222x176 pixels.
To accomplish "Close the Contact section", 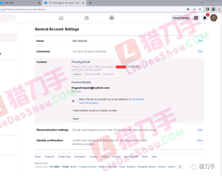I will click(x=76, y=119).
